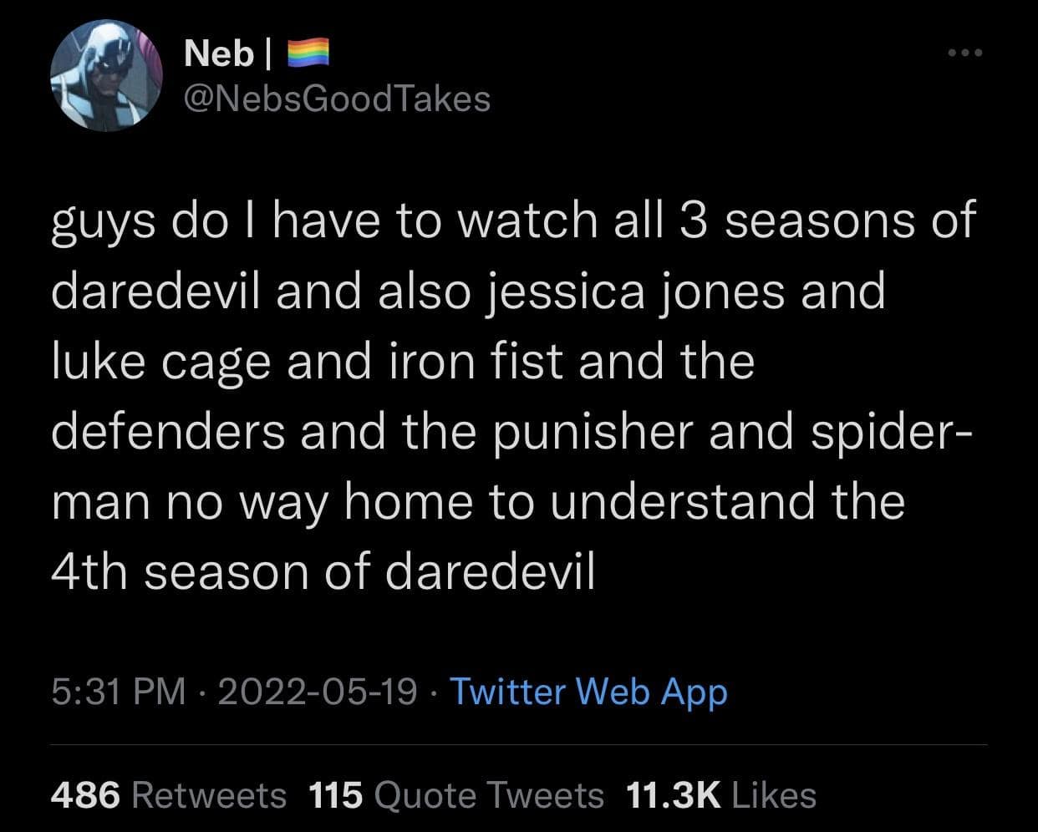
Task: Click the display name "Neb"
Action: coord(218,53)
